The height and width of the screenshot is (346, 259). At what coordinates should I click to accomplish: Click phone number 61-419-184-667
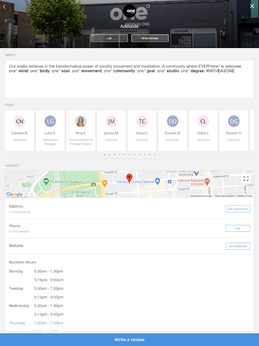click(19, 231)
